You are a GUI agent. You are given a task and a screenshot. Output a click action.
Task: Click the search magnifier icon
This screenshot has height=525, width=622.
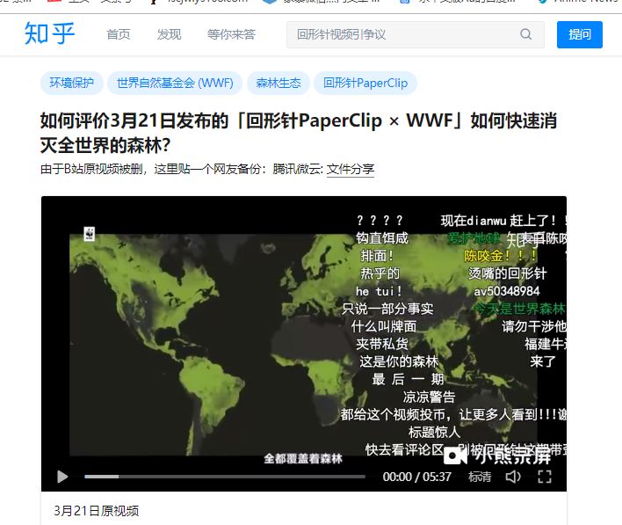[525, 34]
